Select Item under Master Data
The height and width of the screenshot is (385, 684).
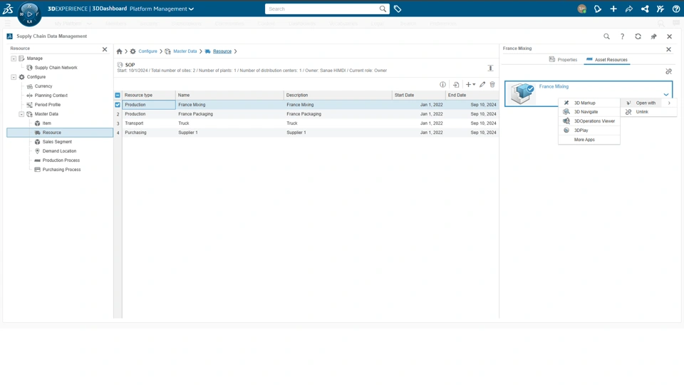(x=47, y=123)
